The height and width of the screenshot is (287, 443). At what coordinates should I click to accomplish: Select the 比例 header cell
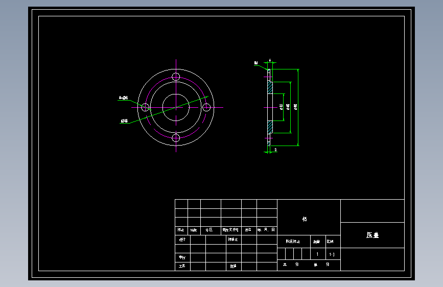[333, 242]
